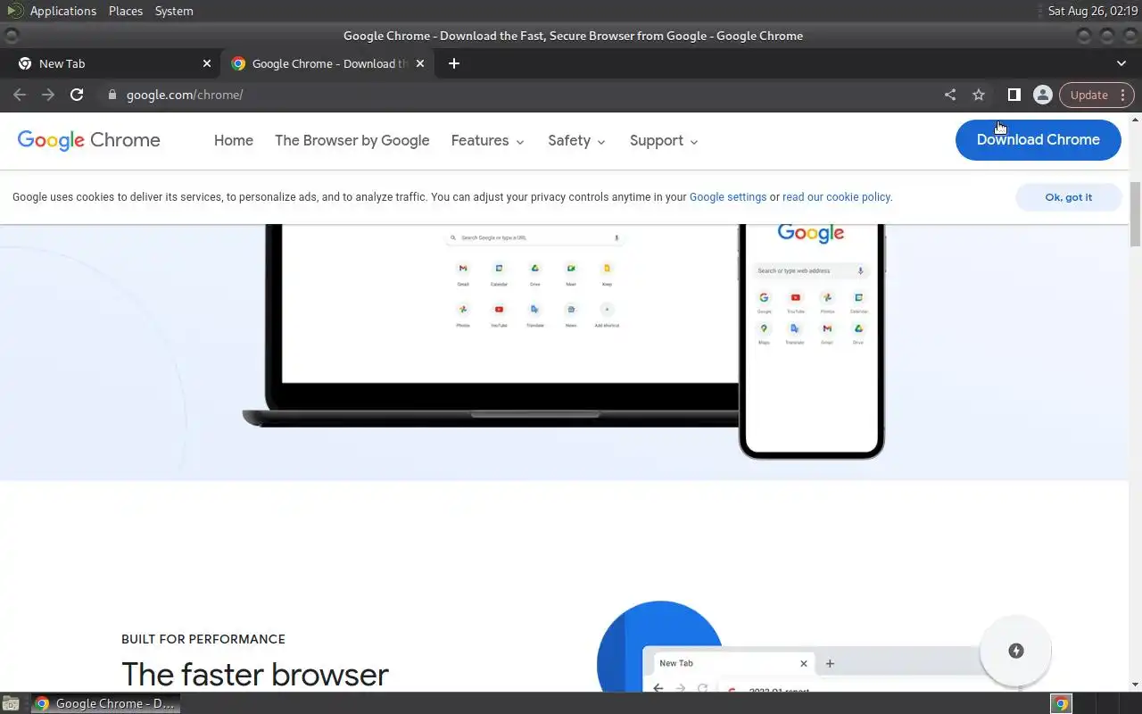Click the clock showing Sat Aug 26
The width and height of the screenshot is (1142, 714).
click(1093, 11)
